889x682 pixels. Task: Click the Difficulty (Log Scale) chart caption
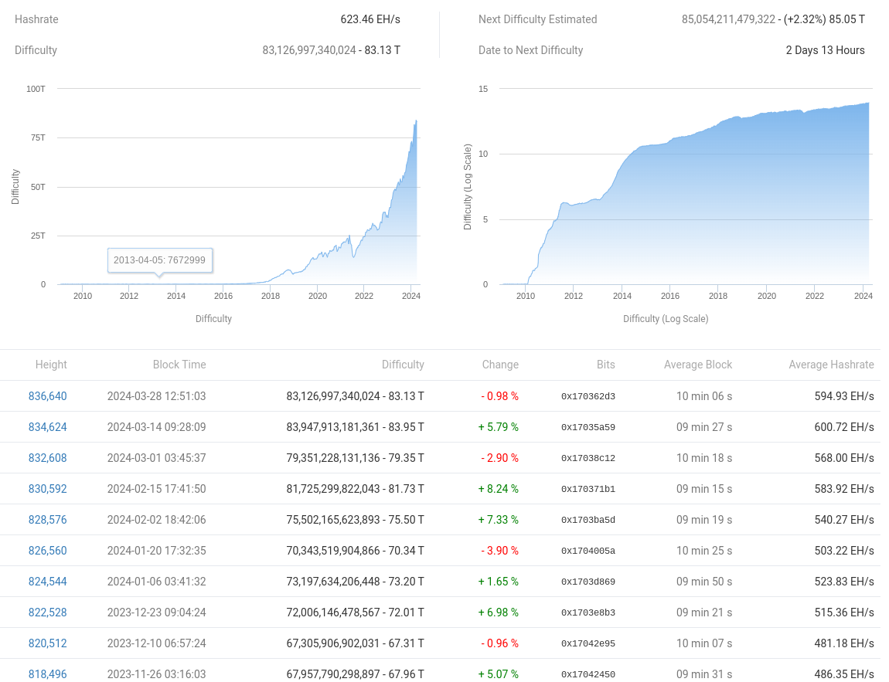(666, 318)
